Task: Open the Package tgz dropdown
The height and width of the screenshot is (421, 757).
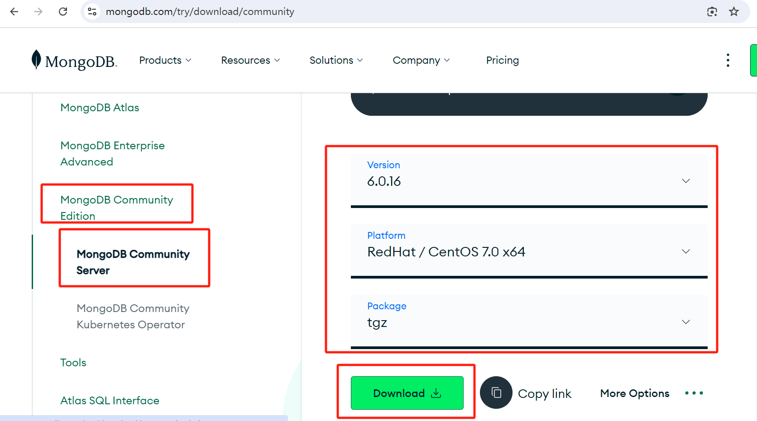Action: pyautogui.click(x=529, y=322)
